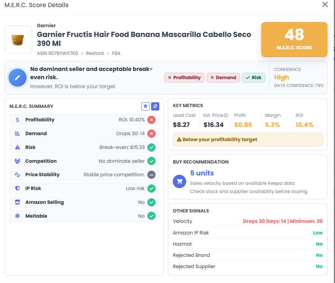Click the Amazon Selling store icon
This screenshot has height=283, width=335.
tap(18, 202)
